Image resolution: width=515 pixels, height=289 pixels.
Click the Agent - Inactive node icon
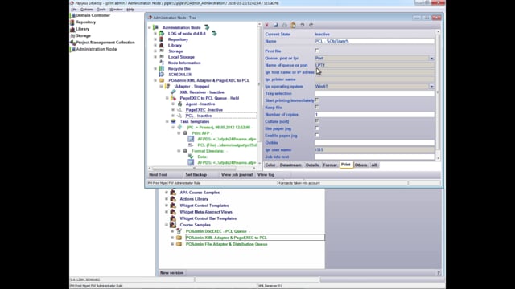click(179, 104)
